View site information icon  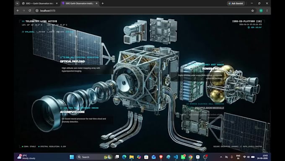coord(37,11)
